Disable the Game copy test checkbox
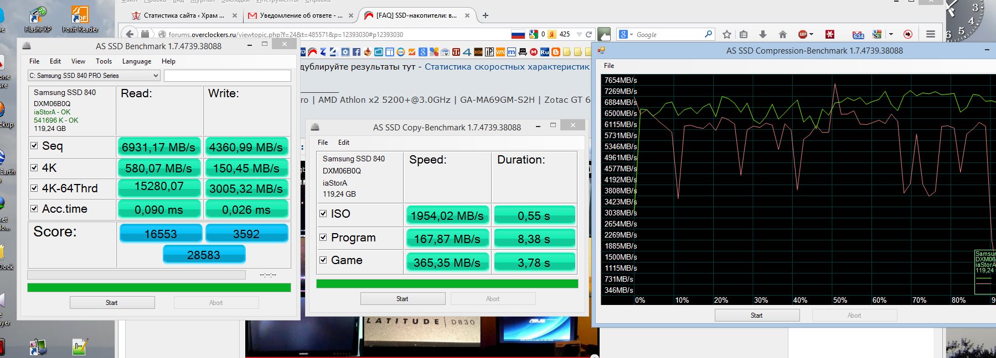Image resolution: width=996 pixels, height=358 pixels. pos(323,260)
